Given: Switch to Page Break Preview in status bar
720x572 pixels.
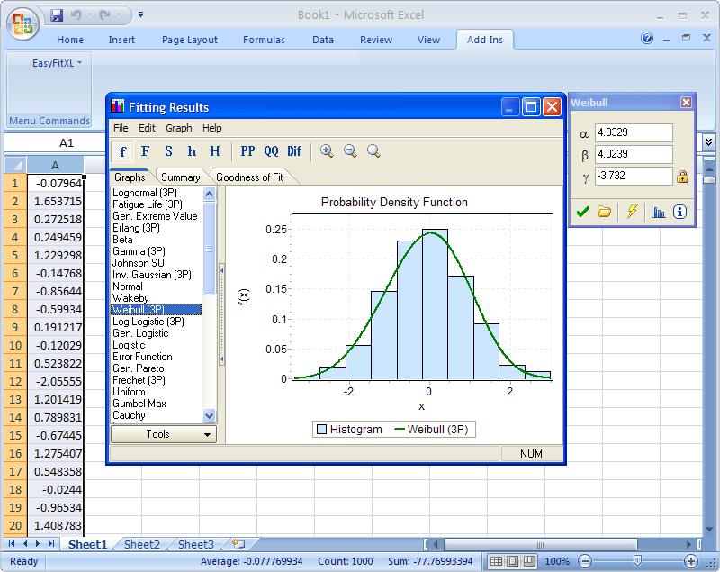Looking at the screenshot, I should pyautogui.click(x=529, y=561).
